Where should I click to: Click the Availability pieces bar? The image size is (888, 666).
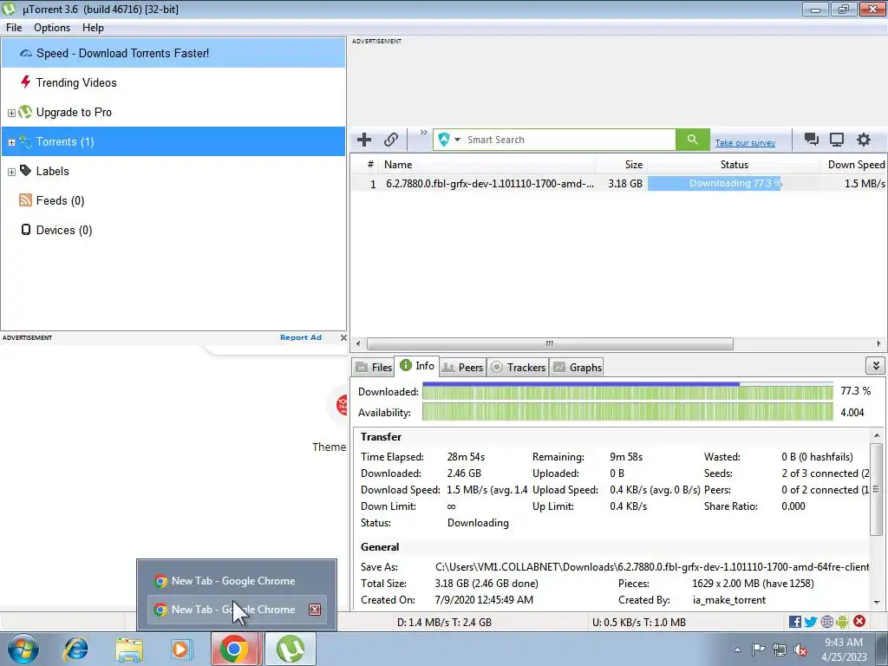click(x=628, y=412)
